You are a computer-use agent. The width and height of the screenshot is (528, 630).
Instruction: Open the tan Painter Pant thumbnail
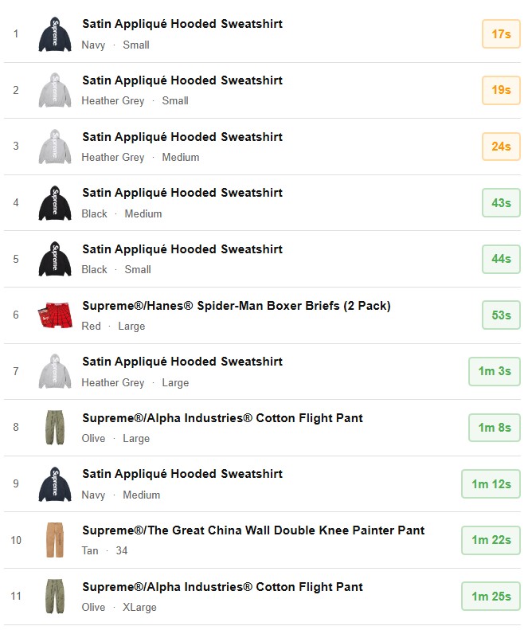[54, 540]
